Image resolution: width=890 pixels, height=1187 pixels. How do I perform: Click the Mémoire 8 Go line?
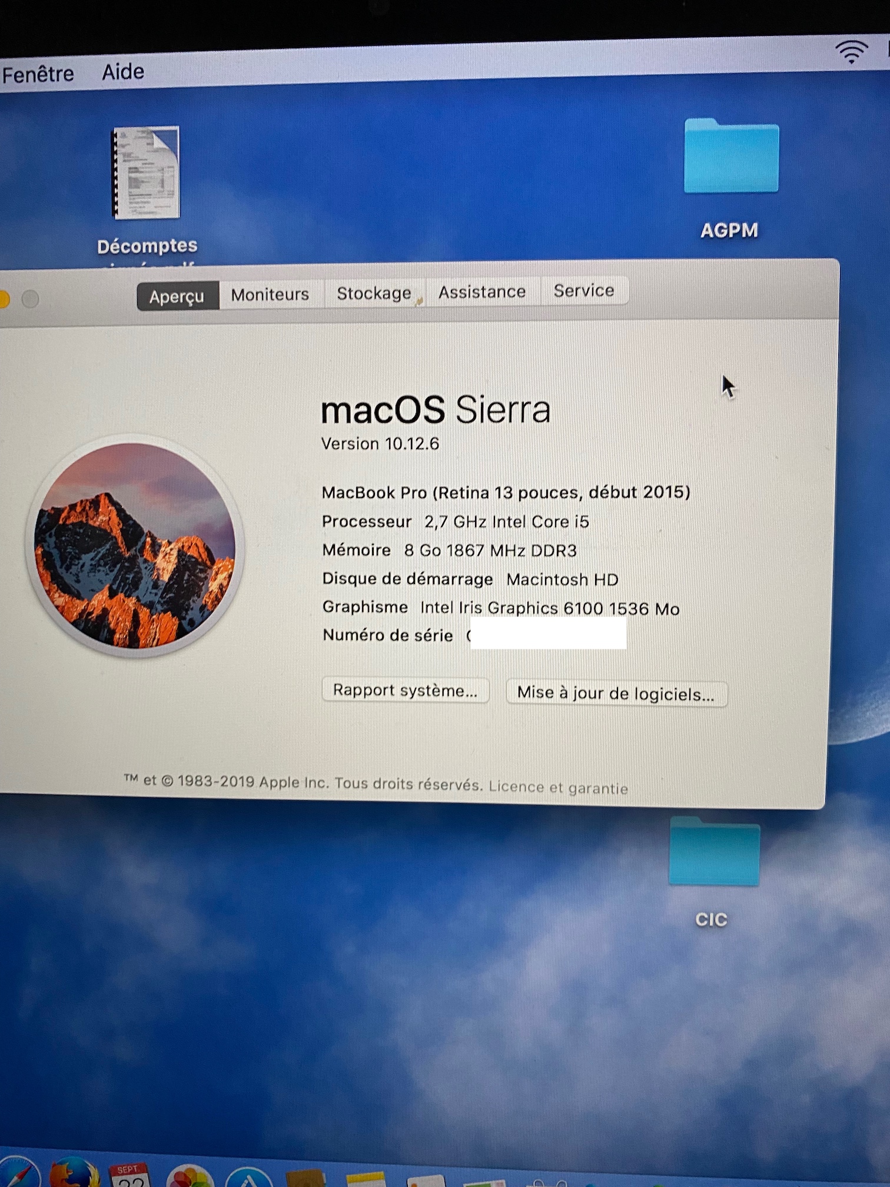(450, 551)
